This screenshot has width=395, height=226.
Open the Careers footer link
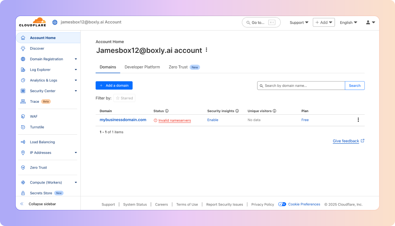tap(162, 204)
